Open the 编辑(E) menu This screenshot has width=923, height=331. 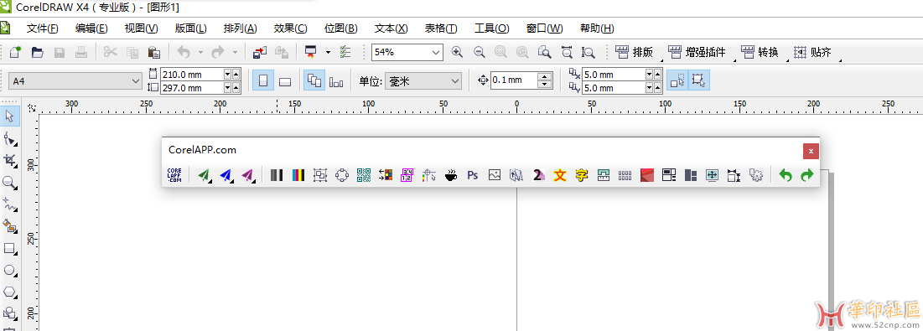pos(91,28)
